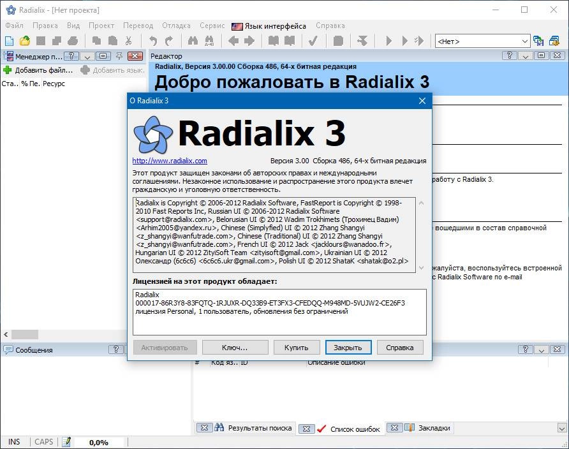Screen dimensions: 569x449
Task: Click the left Back arrow toolbar icon
Action: tap(233, 41)
